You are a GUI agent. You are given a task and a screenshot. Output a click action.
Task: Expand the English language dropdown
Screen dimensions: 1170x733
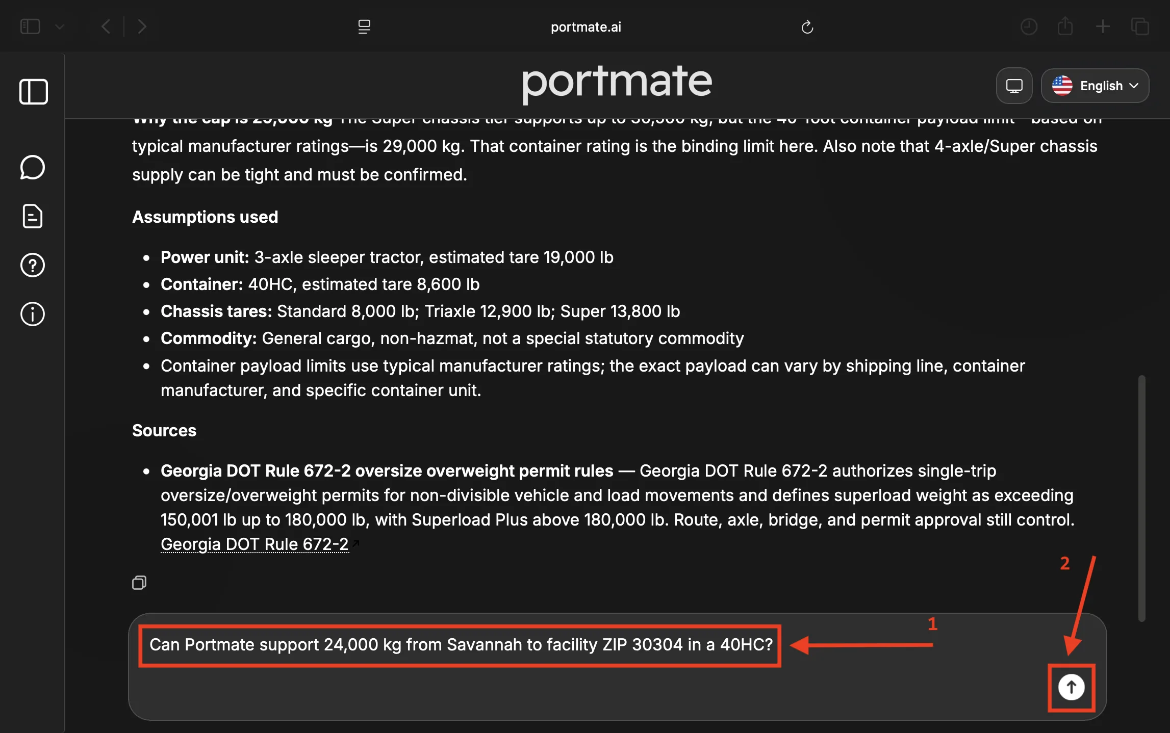coord(1095,86)
